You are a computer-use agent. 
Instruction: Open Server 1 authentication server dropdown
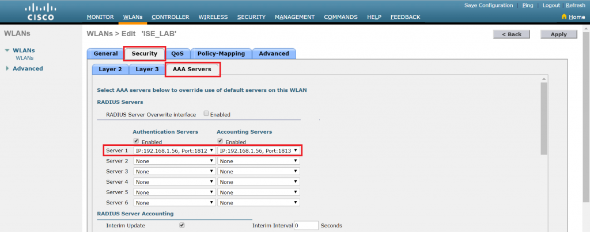[x=175, y=150]
